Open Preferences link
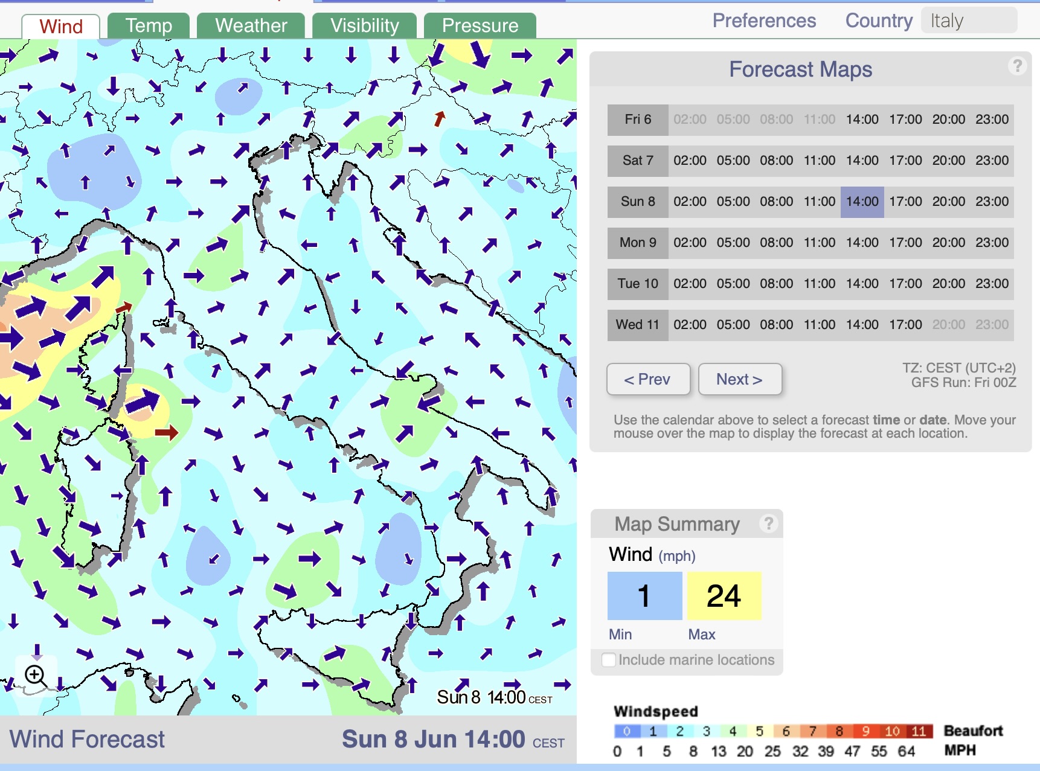The image size is (1040, 771). (x=764, y=21)
